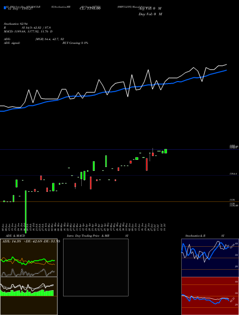This screenshot has height=315, width=239.
Task: Click the 'Intra Day Trading Price & MR' title
Action: pyautogui.click(x=88, y=236)
